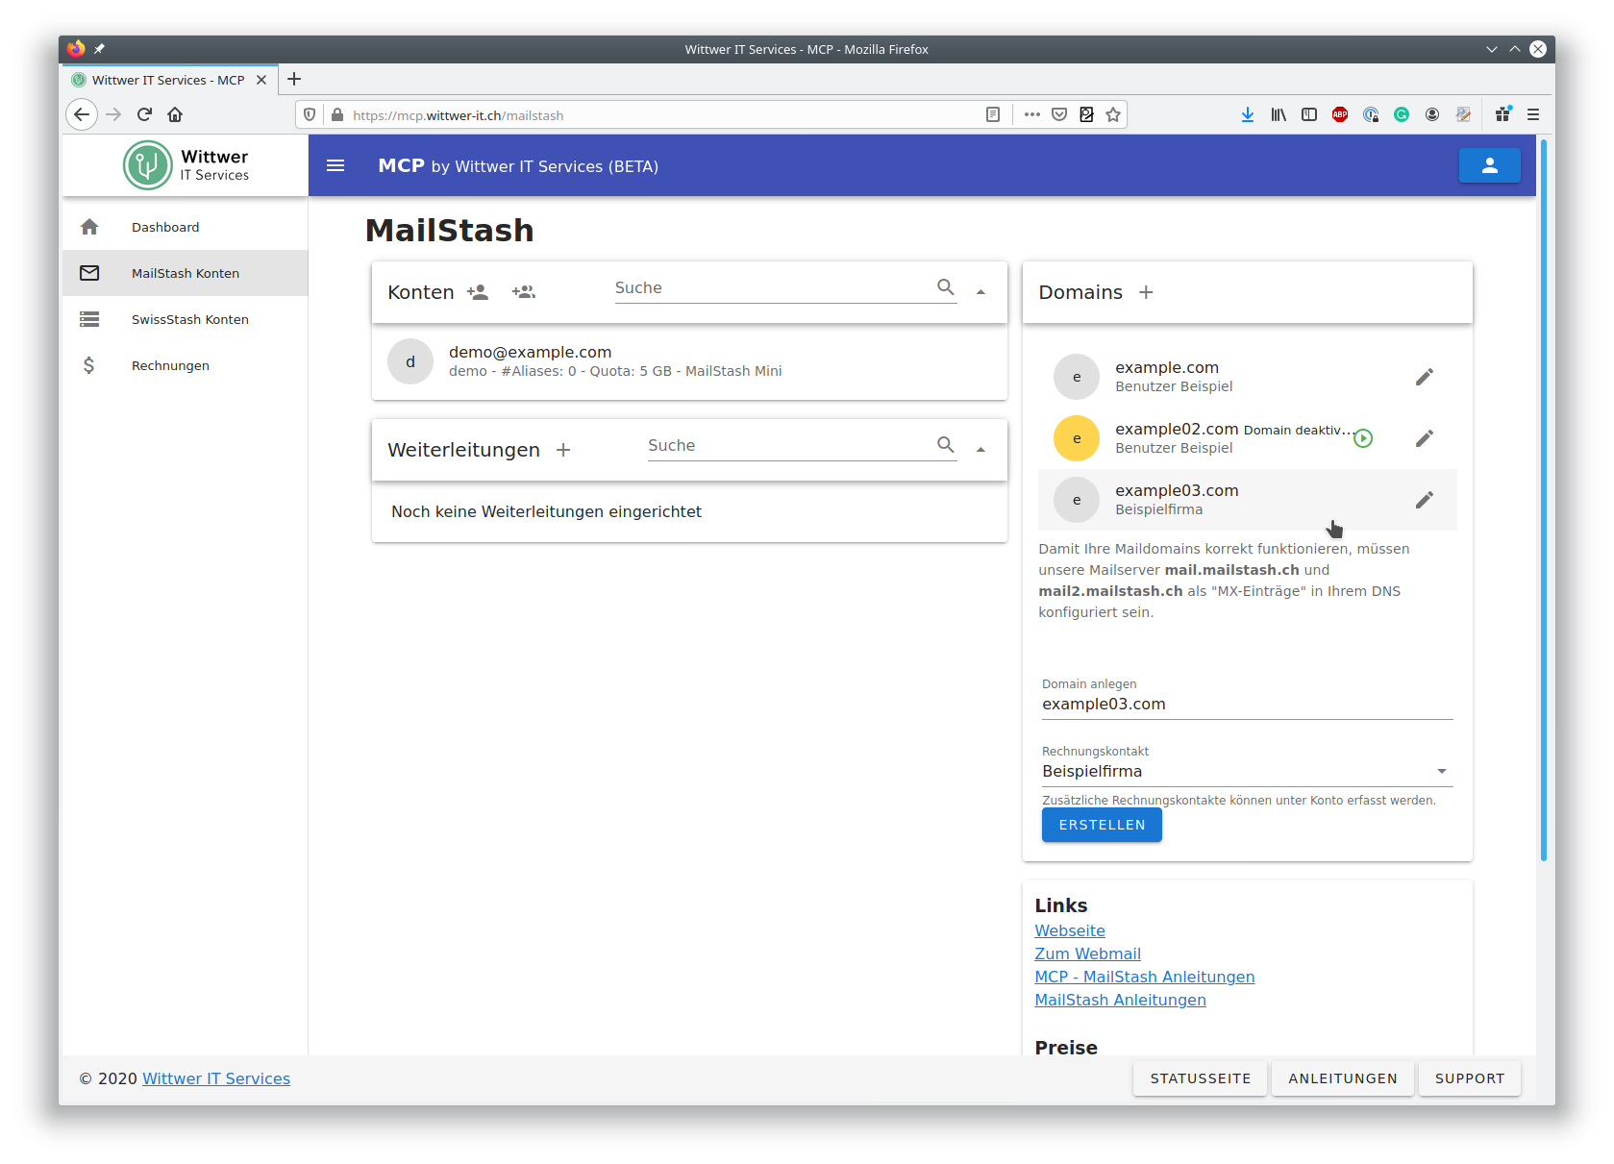Bookmark this page with star icon
This screenshot has width=1614, height=1164.
coord(1113,114)
